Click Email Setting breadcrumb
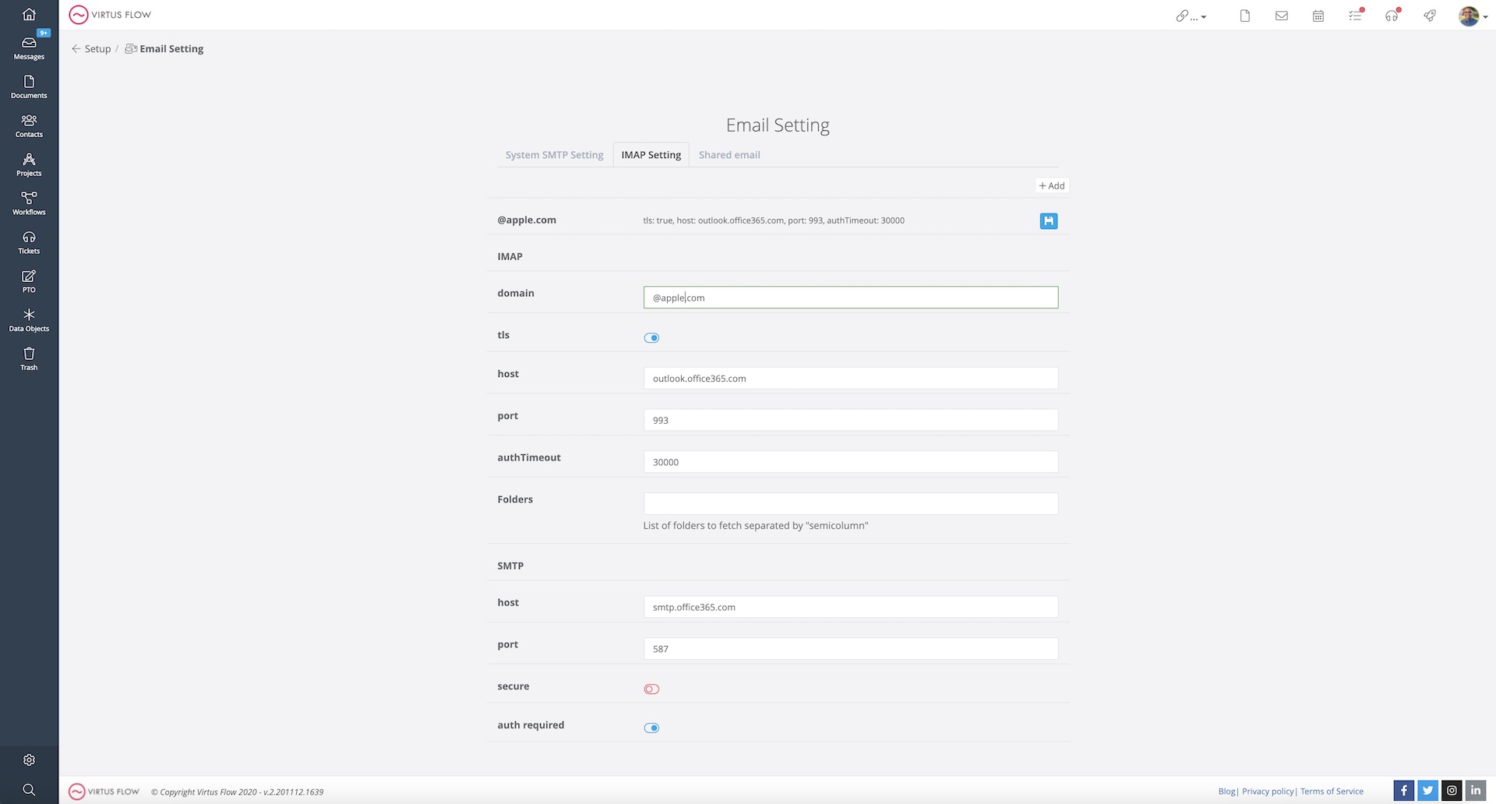 click(164, 48)
